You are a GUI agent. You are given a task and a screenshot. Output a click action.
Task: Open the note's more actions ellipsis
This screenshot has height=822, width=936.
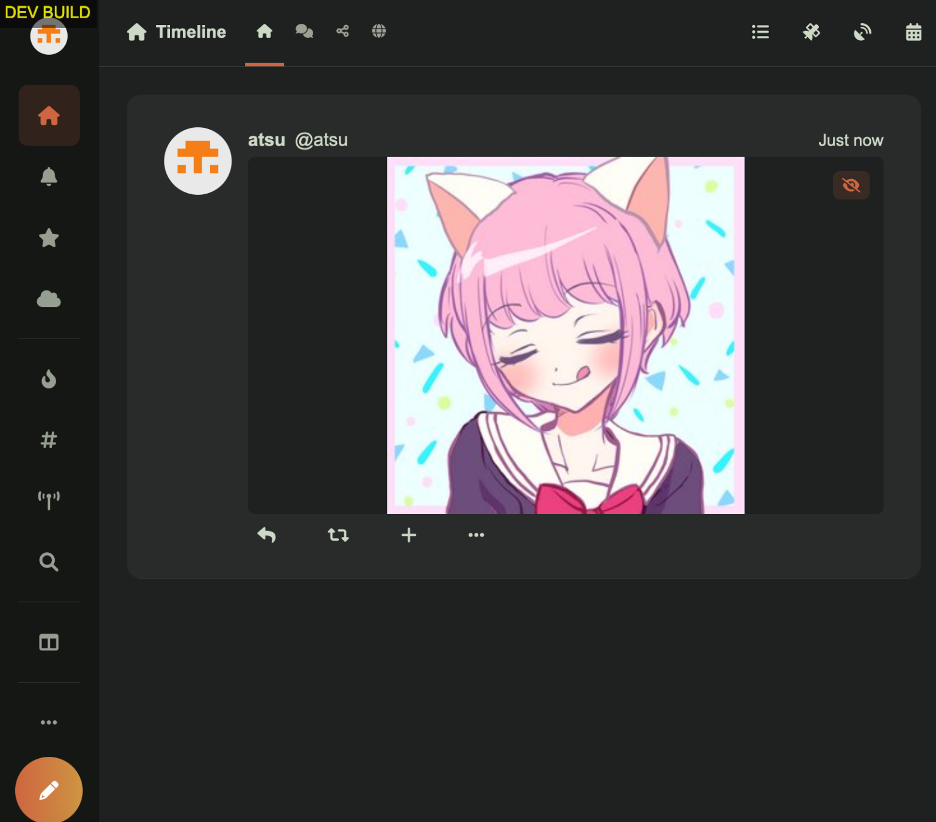476,535
